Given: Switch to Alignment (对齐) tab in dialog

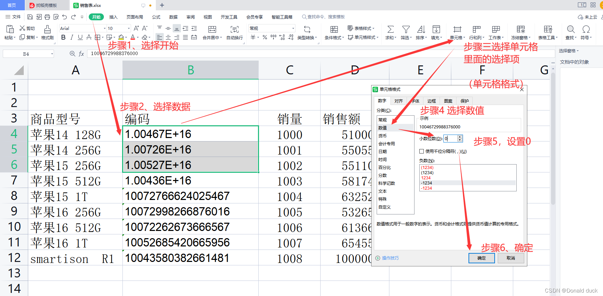Looking at the screenshot, I should pos(398,101).
